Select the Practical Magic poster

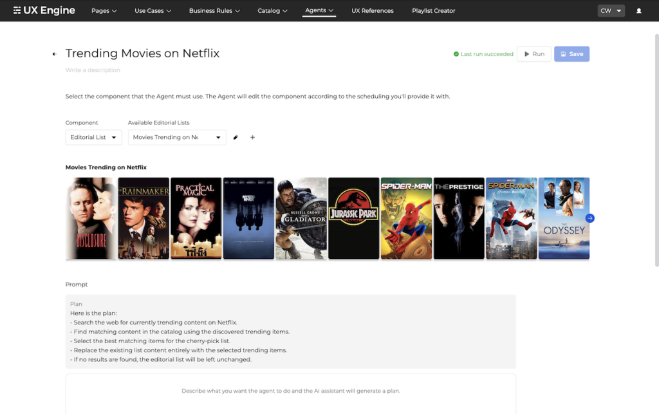pos(196,218)
